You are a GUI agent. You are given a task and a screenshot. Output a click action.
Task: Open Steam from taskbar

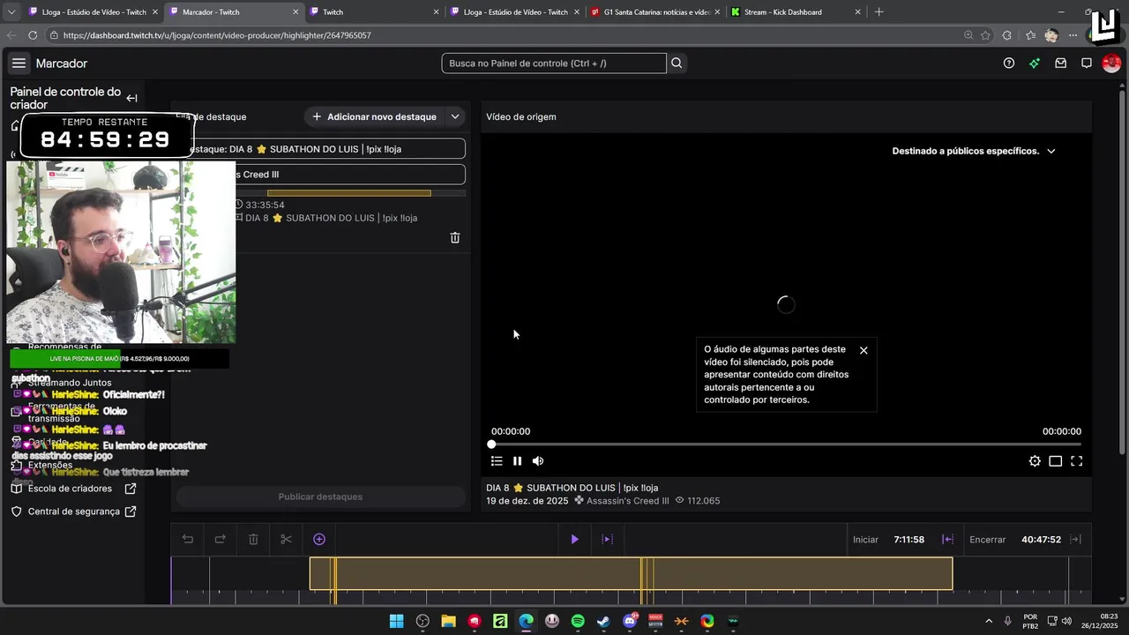603,621
